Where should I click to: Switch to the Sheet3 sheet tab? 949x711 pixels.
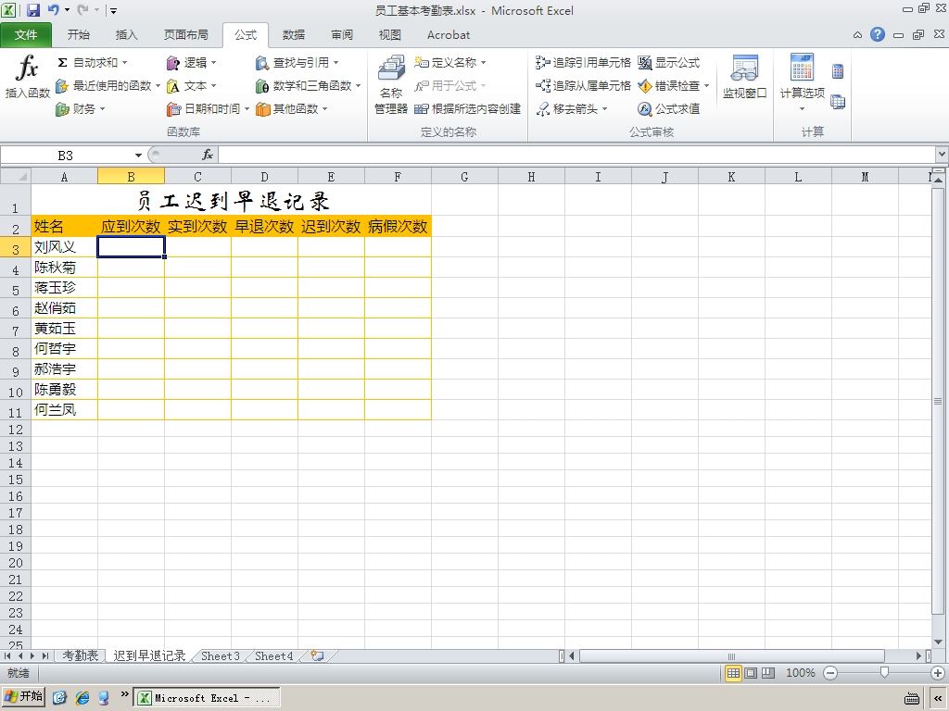[x=221, y=656]
